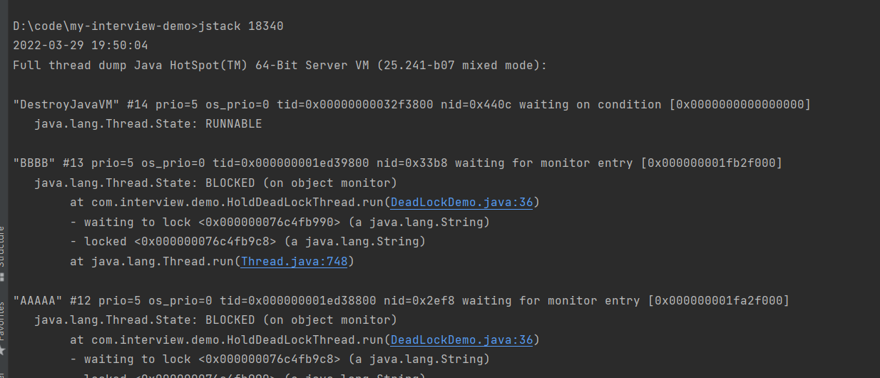Click the locked 0x000000076c4fb9c8 line under BBBB
The height and width of the screenshot is (378, 880).
tap(247, 242)
